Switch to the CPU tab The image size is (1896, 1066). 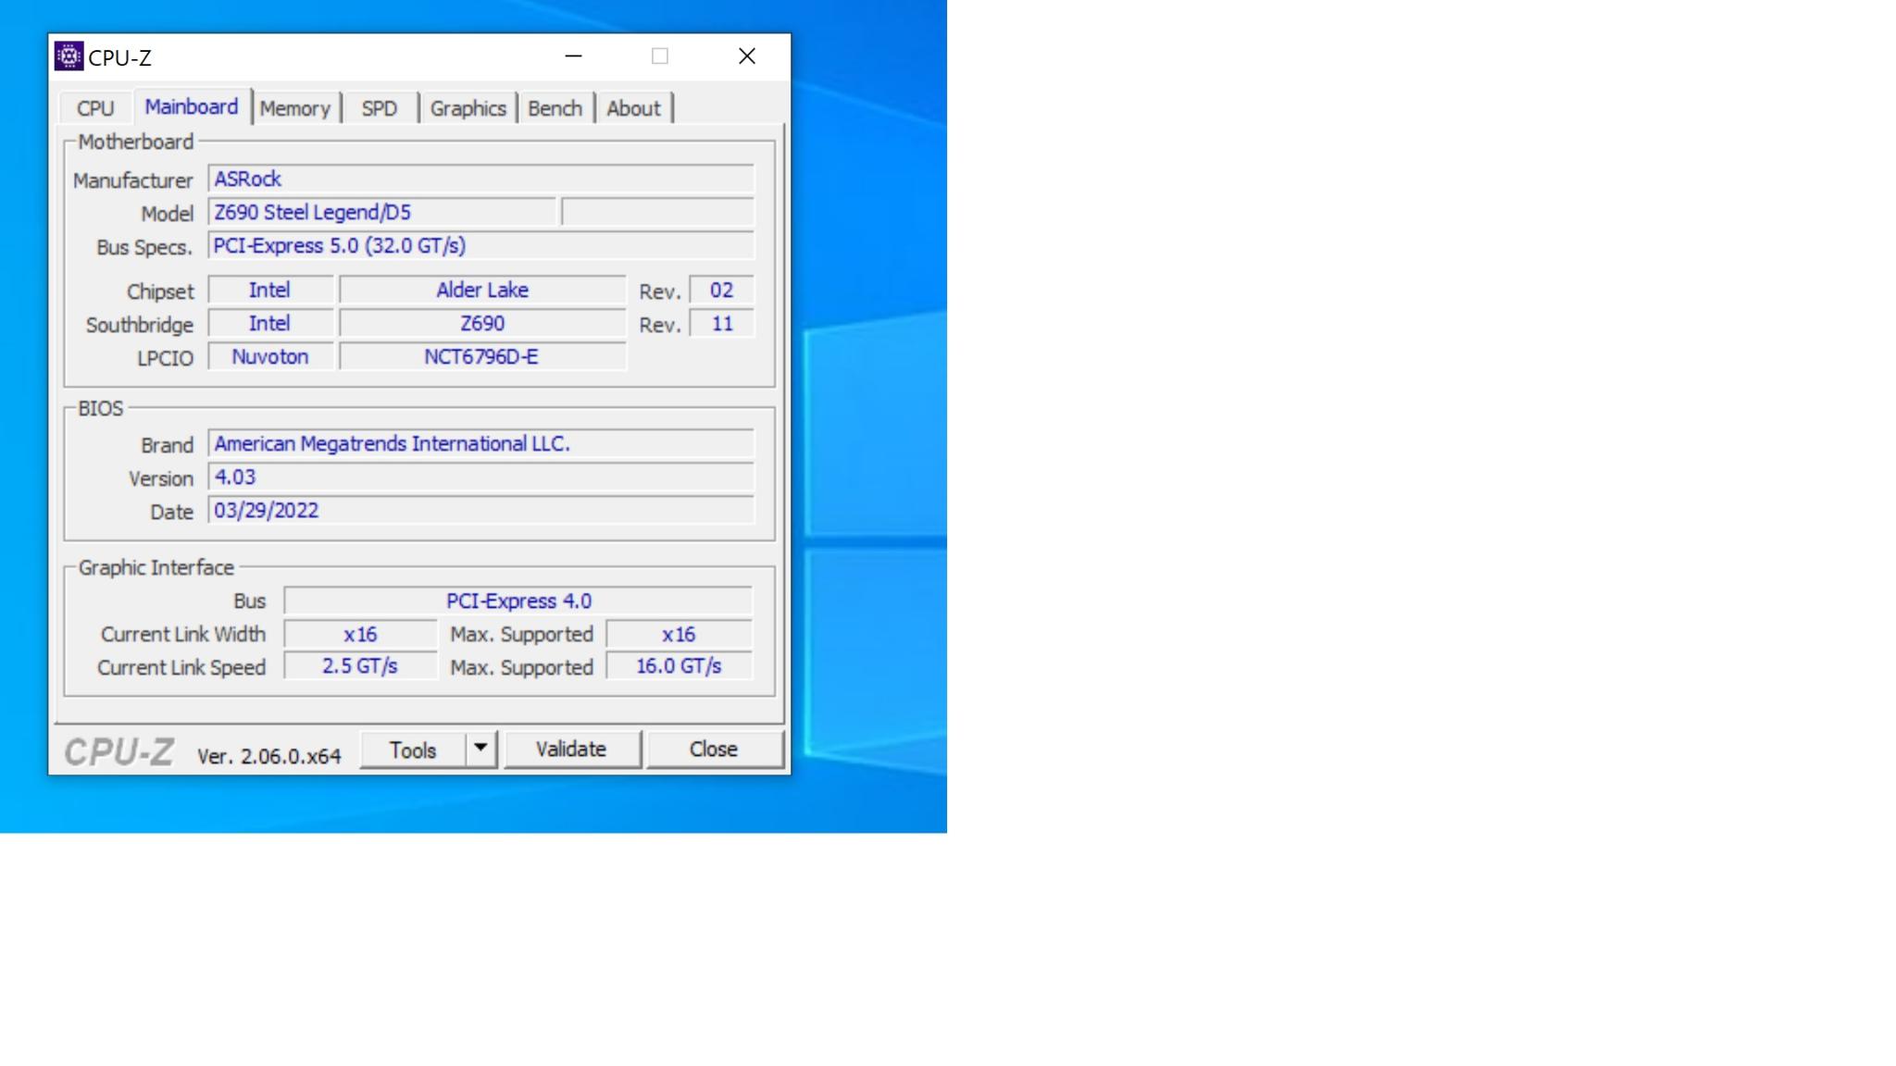[95, 108]
